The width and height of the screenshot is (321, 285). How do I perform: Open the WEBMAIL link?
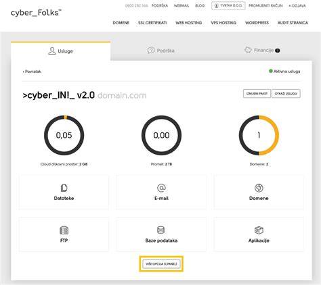point(181,5)
